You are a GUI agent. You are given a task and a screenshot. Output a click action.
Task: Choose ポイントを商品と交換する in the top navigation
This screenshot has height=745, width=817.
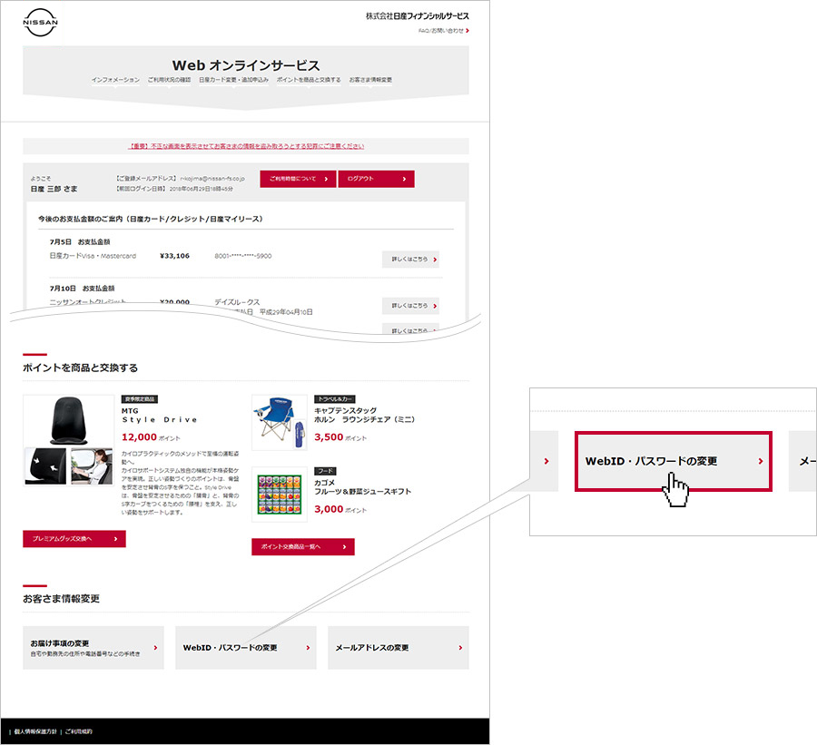point(309,80)
